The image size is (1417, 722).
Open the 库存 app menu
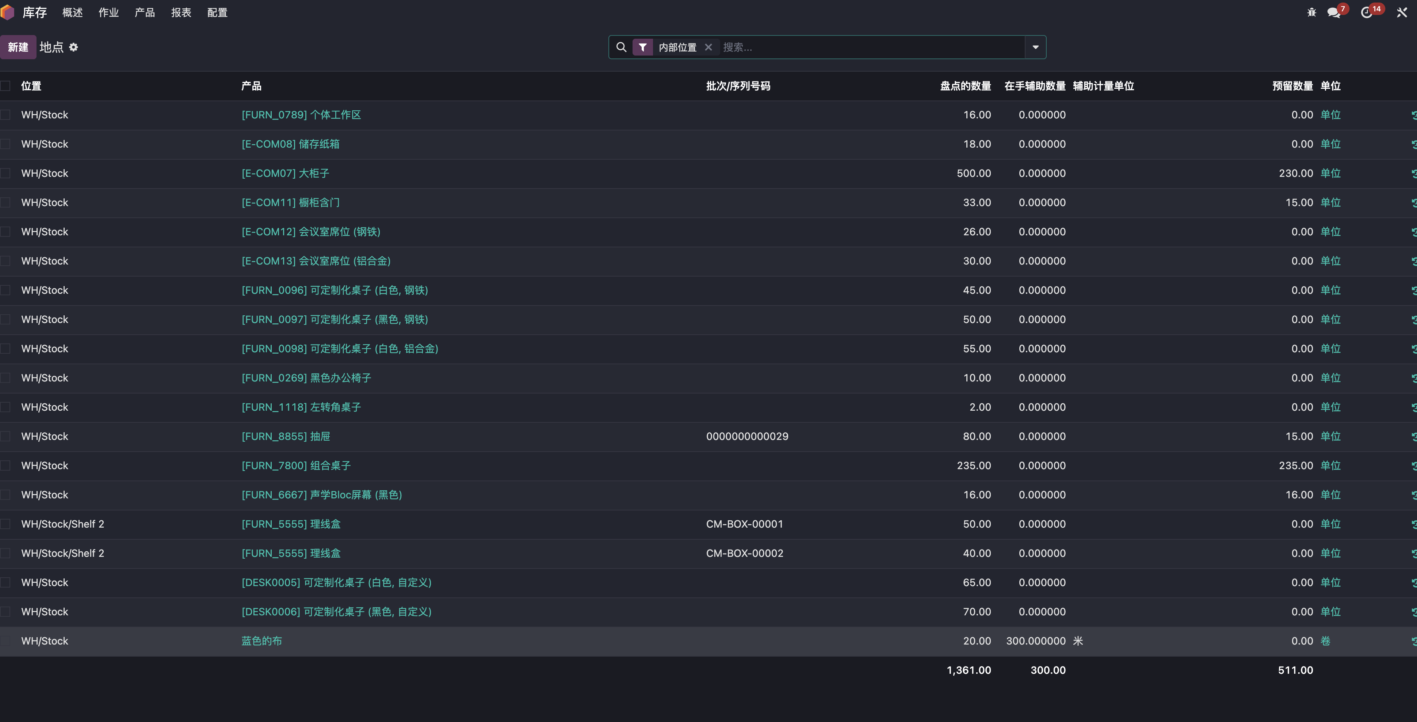(35, 12)
